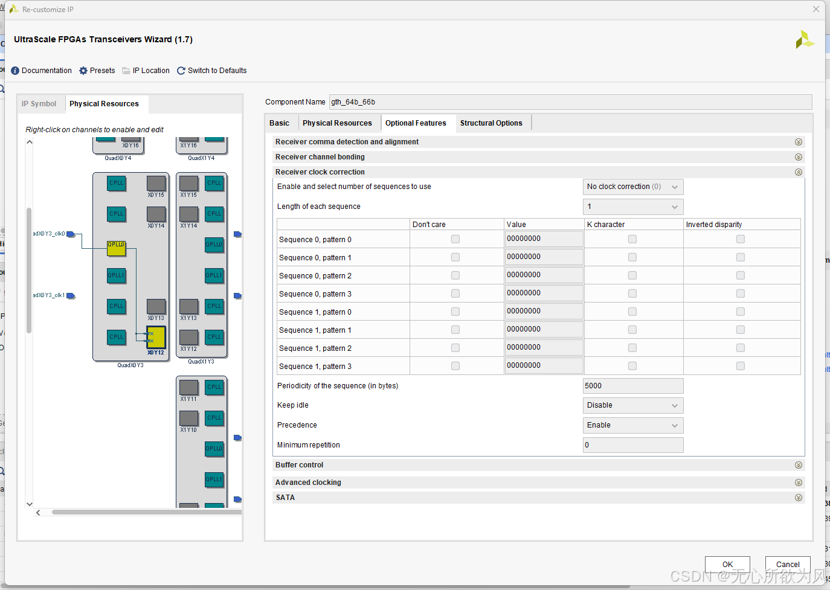
Task: Open the Presets gear icon
Action: pos(83,71)
